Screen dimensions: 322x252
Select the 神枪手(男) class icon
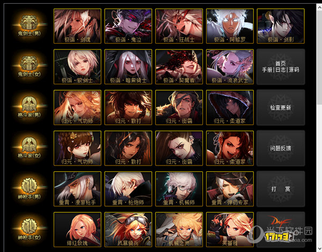tap(29, 189)
